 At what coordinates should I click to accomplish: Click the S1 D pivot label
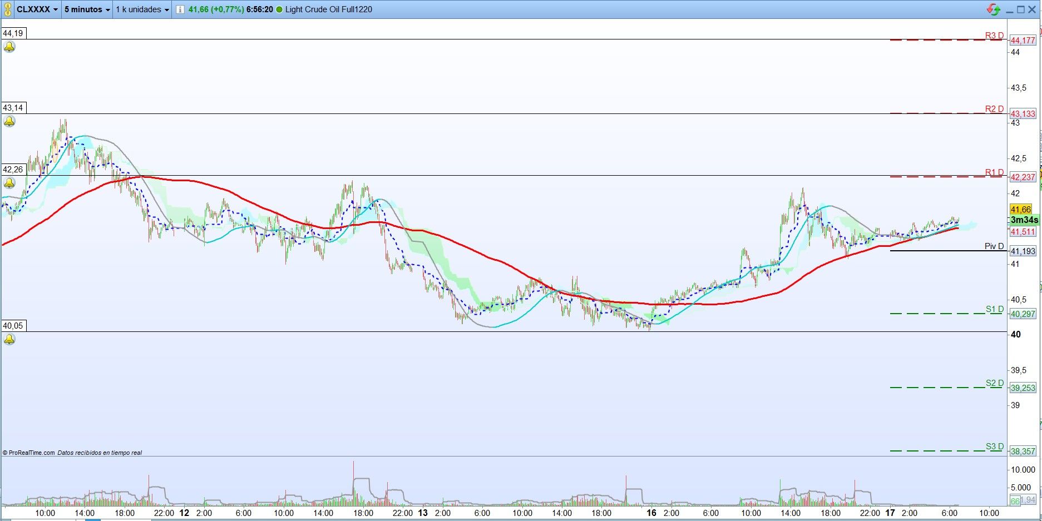coord(995,309)
